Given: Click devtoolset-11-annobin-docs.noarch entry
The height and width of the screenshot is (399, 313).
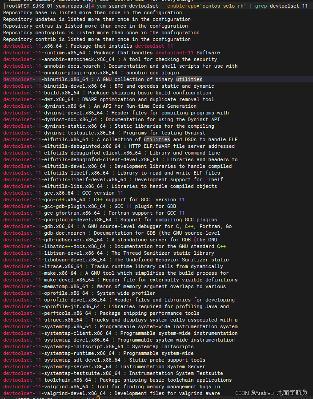Looking at the screenshot, I should click(x=120, y=66).
